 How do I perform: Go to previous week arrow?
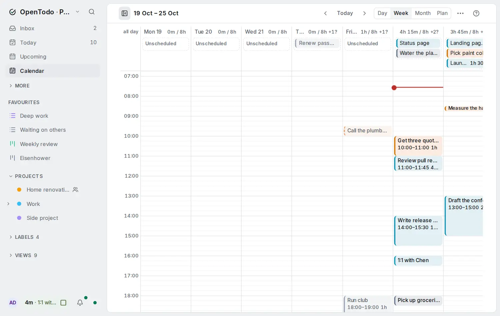[325, 13]
